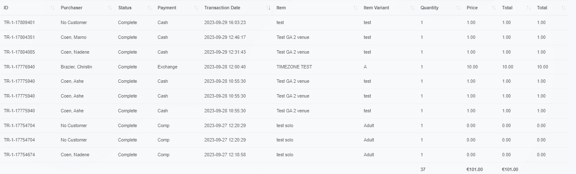Sort by Item Variant arrows icon

pyautogui.click(x=412, y=8)
